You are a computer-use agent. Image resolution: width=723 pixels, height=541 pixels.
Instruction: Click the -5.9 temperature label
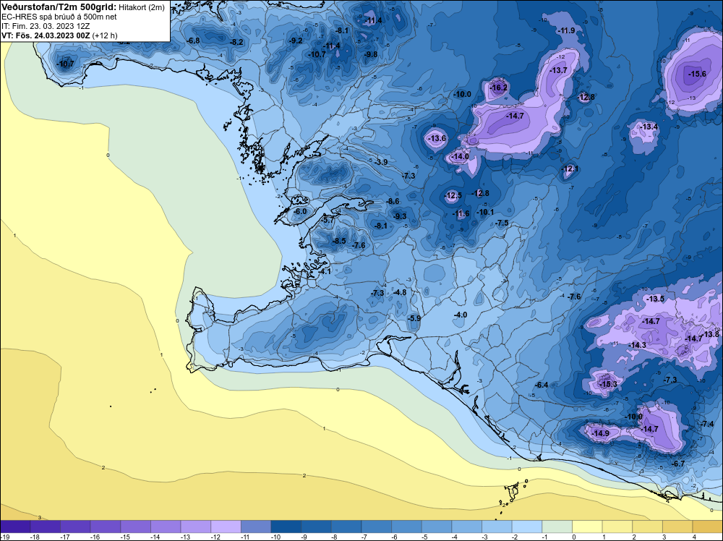414,319
